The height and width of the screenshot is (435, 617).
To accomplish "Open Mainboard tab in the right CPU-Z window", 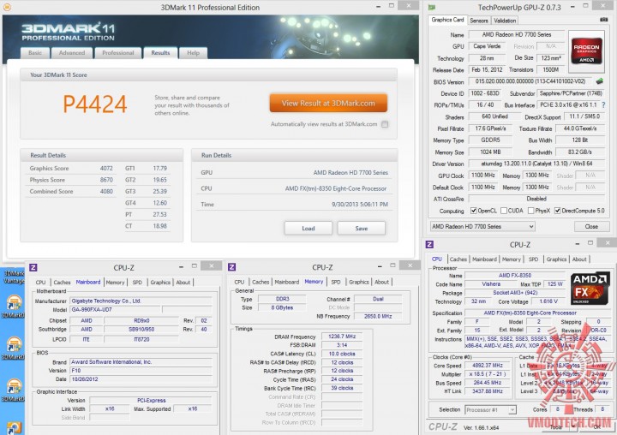I will [x=484, y=259].
